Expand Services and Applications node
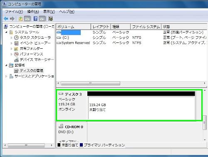 [x=6, y=76]
